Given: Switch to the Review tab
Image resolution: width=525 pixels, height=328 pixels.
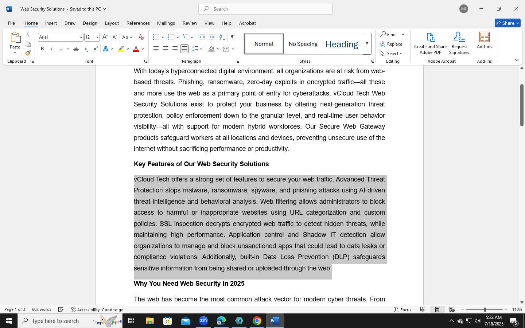Looking at the screenshot, I should [190, 23].
